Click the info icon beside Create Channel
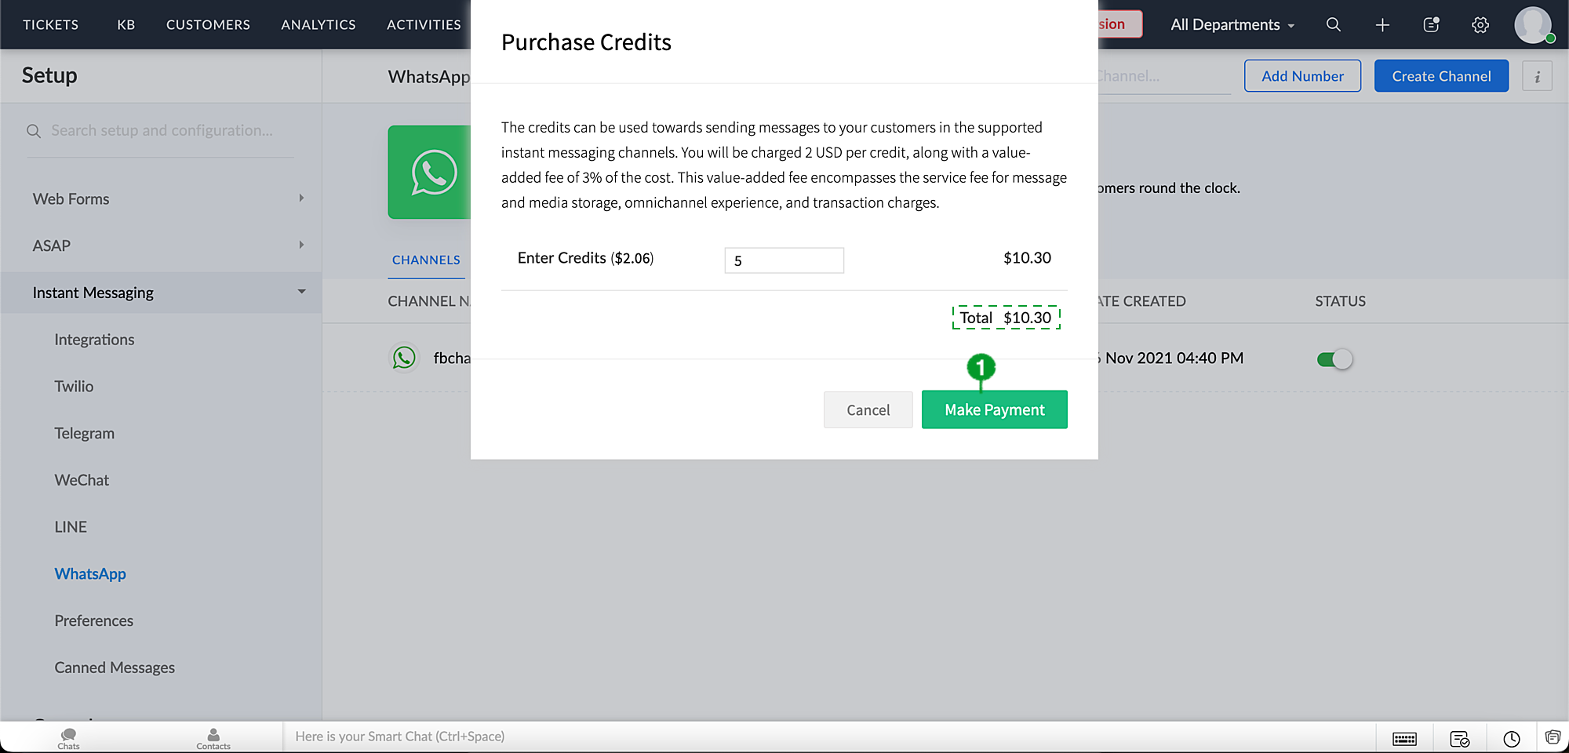The height and width of the screenshot is (753, 1569). coord(1537,76)
